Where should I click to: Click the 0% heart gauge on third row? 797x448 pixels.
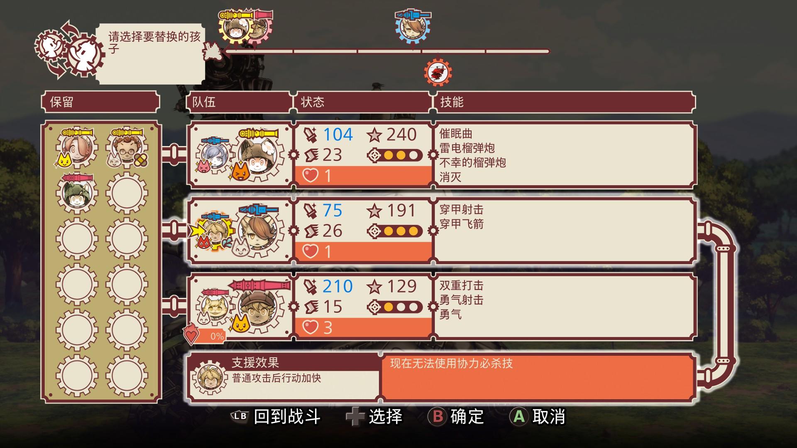click(x=205, y=335)
